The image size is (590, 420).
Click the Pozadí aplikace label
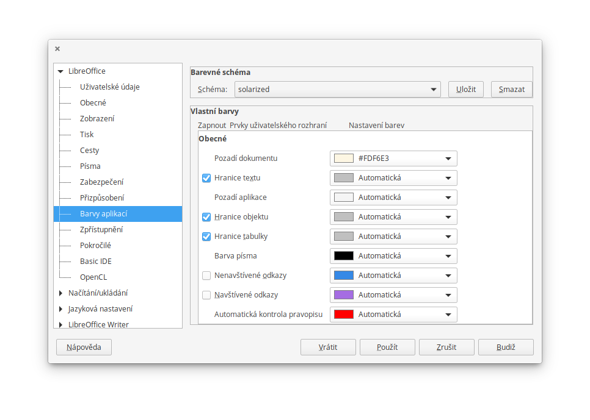(241, 198)
